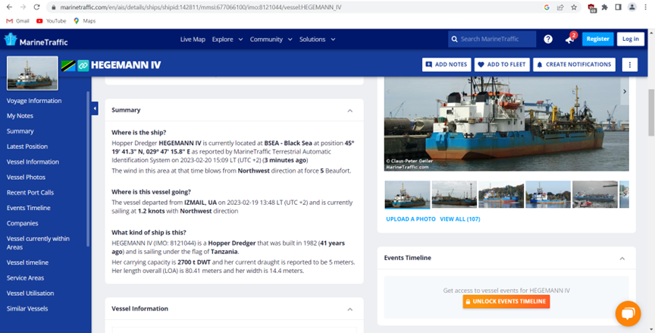
Task: Select the second vessel photo thumbnail
Action: [x=454, y=194]
